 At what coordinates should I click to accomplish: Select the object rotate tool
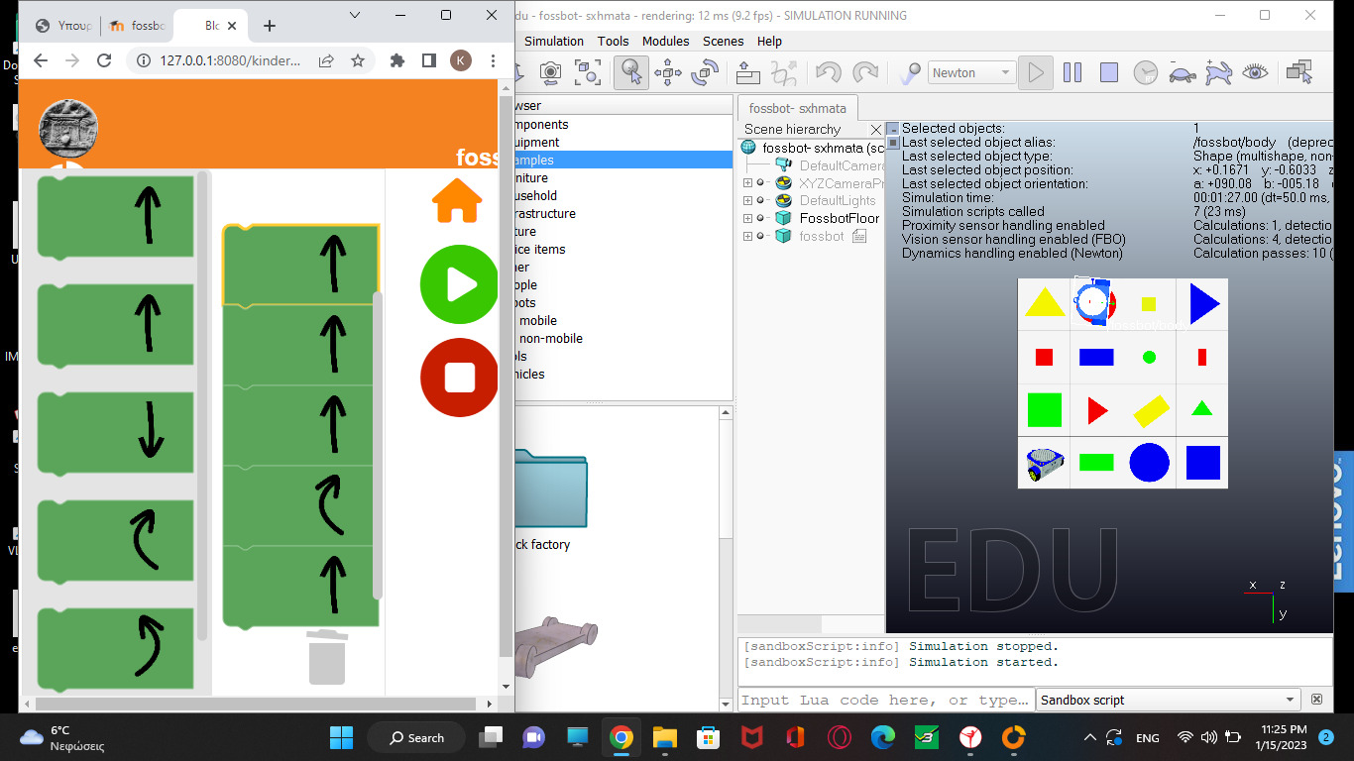705,72
